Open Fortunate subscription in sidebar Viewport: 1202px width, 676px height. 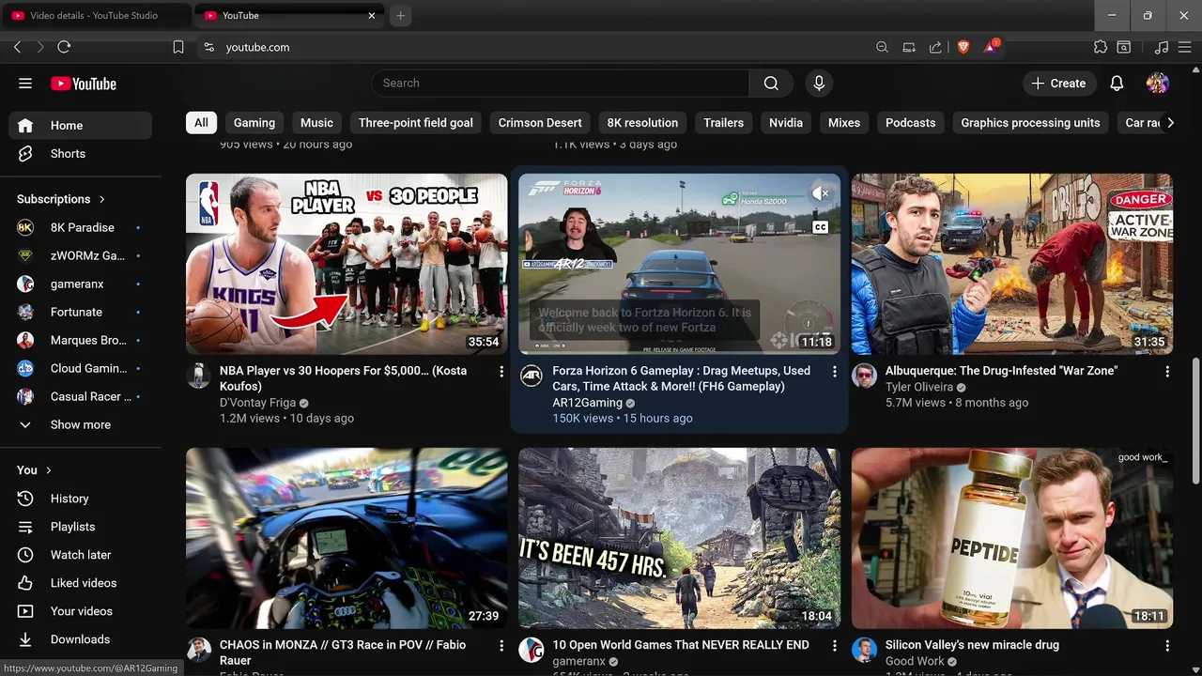click(x=80, y=312)
